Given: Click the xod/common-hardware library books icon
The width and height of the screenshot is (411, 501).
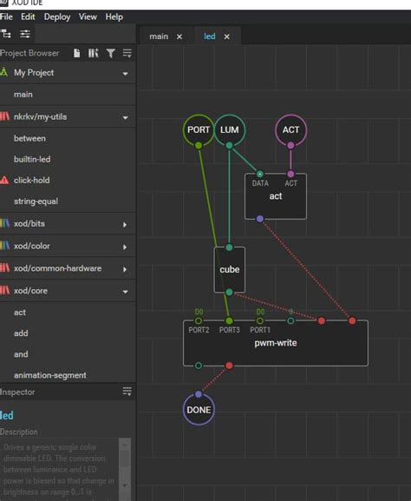Looking at the screenshot, I should (4, 267).
